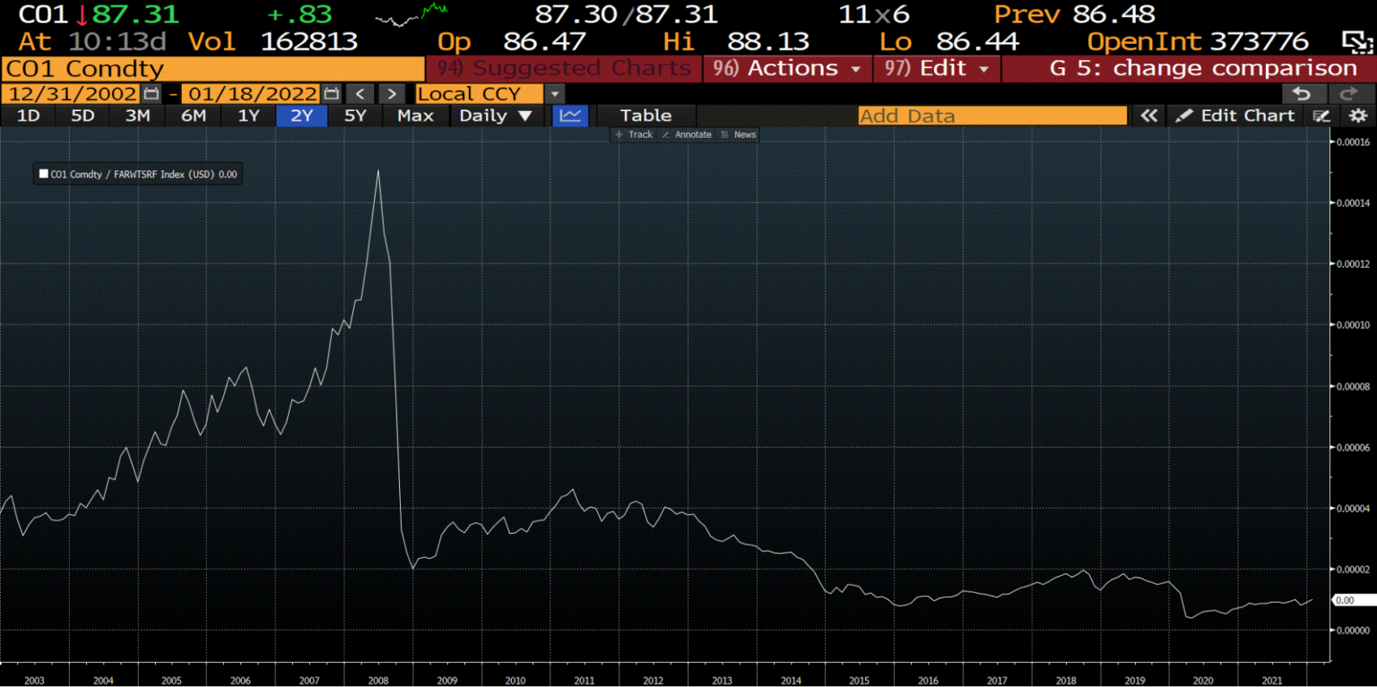Open 96) Actions menu

(x=786, y=67)
